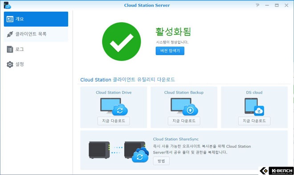Image resolution: width=294 pixels, height=175 pixels.
Task: Download Cloud Station Backup via 지금 다운로드
Action: [184, 121]
